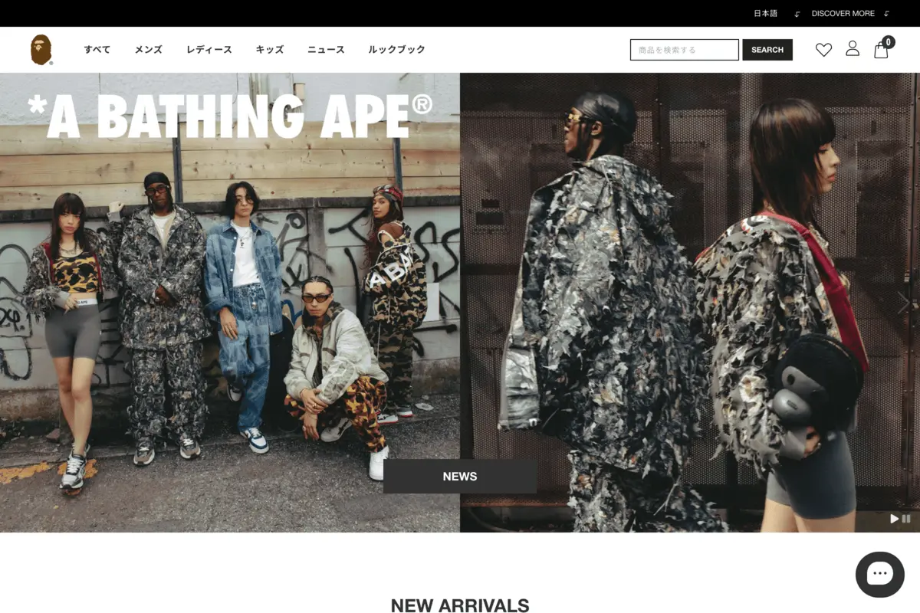Play the banner slideshow
The width and height of the screenshot is (920, 613).
tap(894, 519)
